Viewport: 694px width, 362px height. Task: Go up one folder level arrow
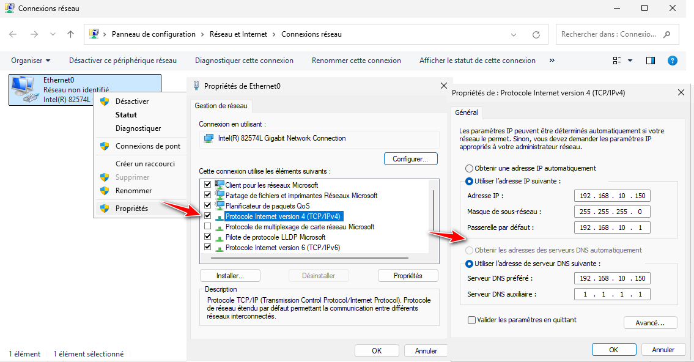click(70, 34)
